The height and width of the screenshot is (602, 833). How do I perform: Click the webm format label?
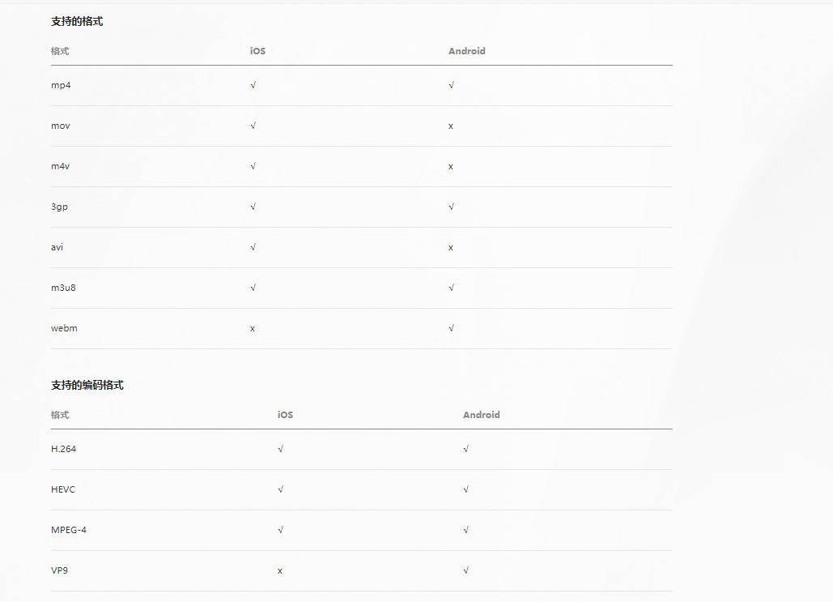click(x=64, y=328)
